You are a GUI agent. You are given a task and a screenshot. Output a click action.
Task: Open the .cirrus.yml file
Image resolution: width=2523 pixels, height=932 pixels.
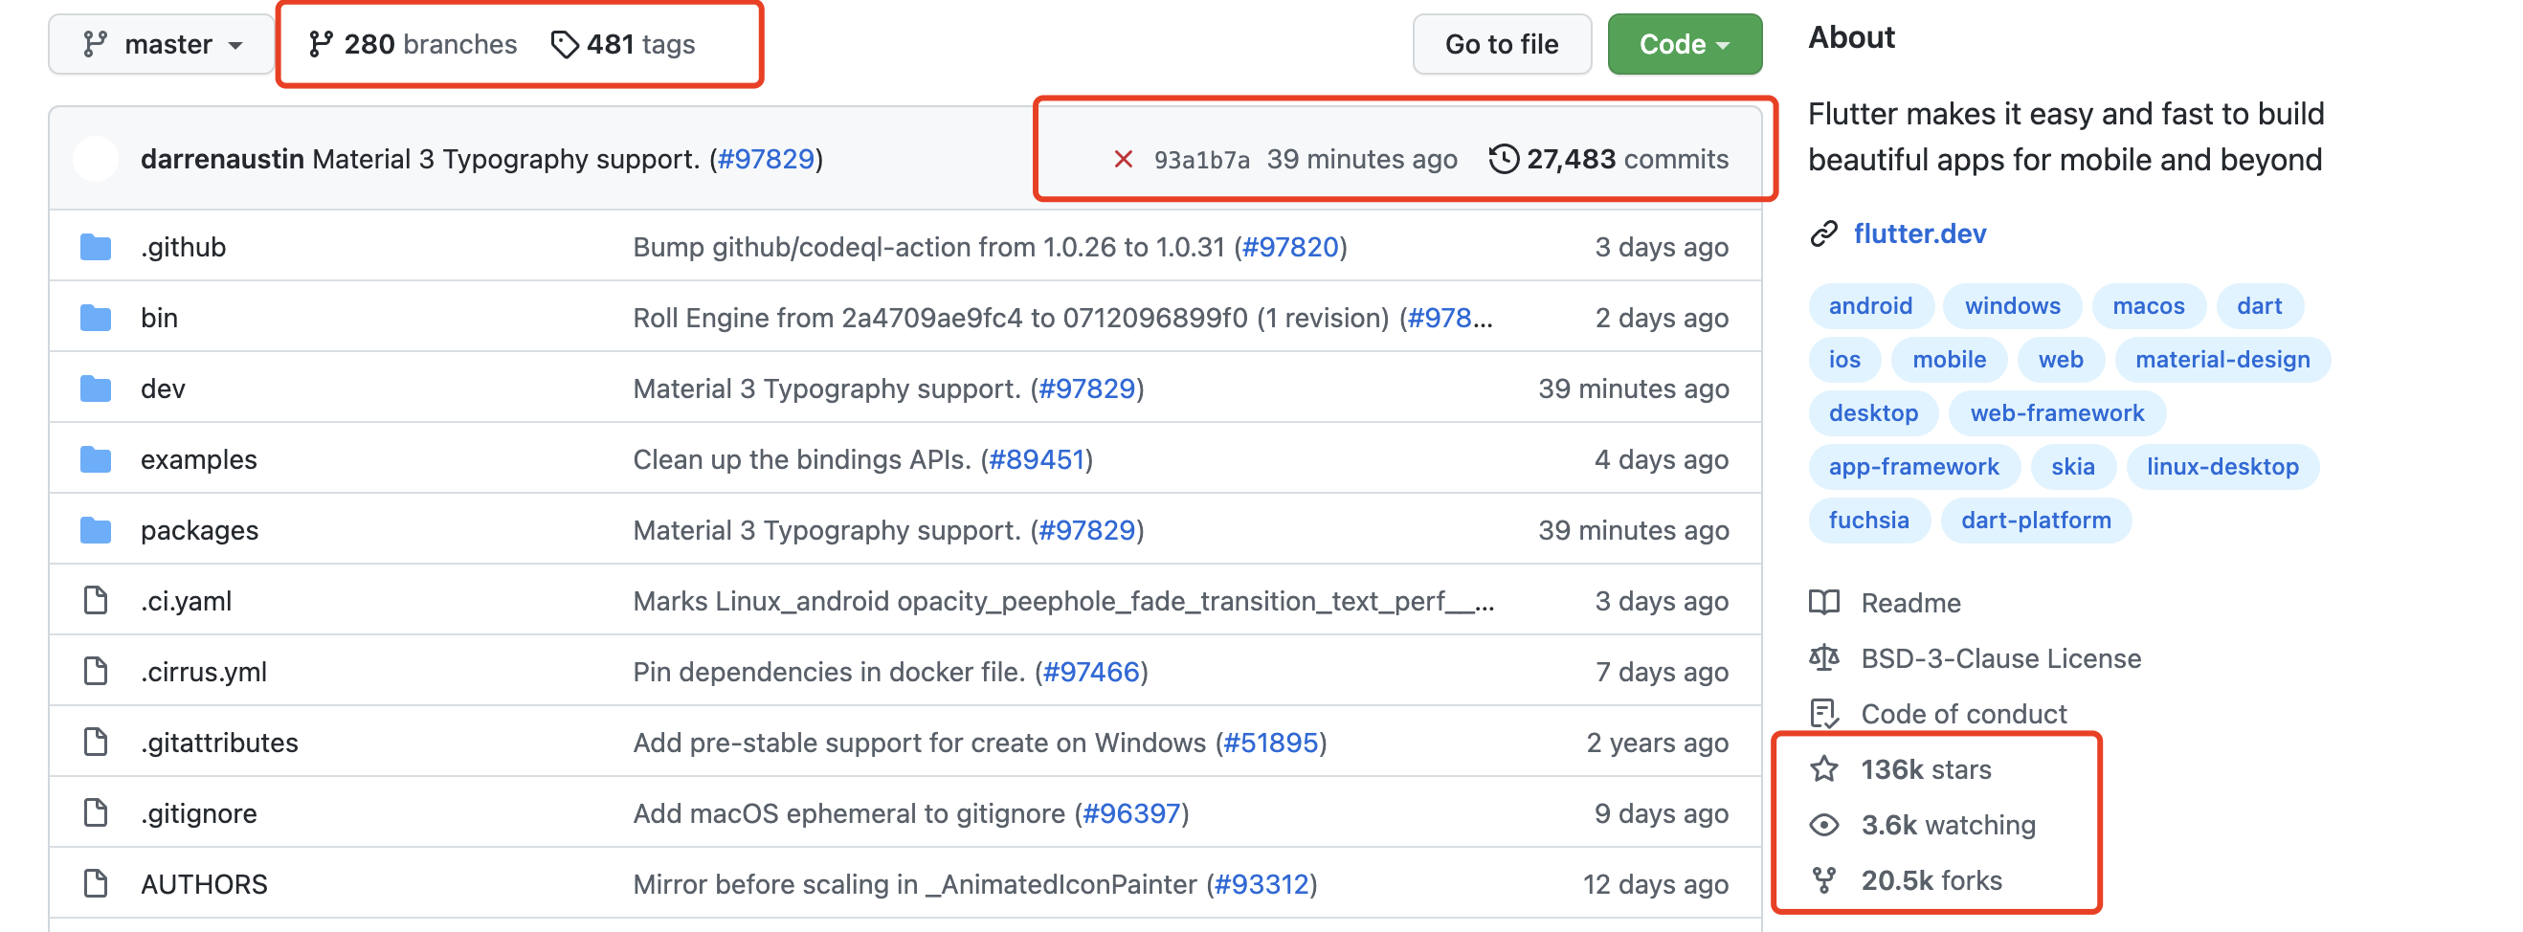tap(204, 672)
